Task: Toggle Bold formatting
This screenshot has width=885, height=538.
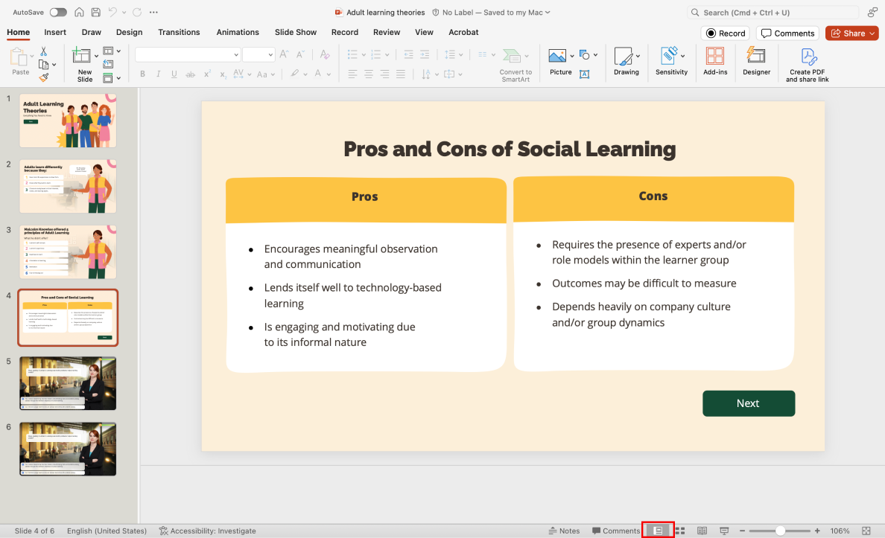Action: pos(142,74)
